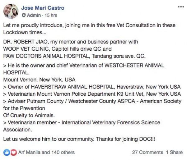Screen dimensions: 187x160
Task: View who reacted: Arf Manila and 140 others
Action: coord(46,152)
